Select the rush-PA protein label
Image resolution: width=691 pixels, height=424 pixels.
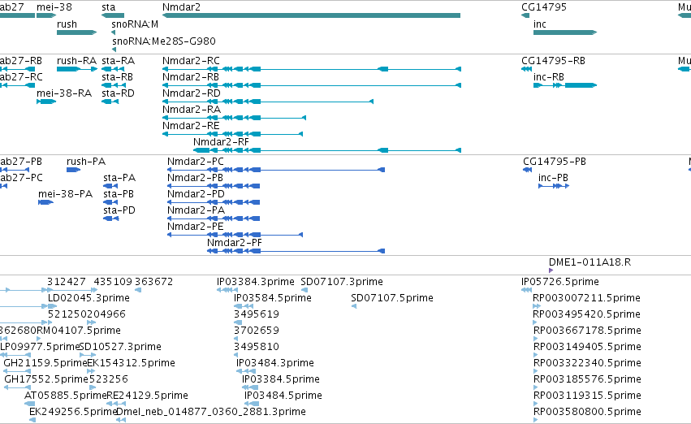pos(86,162)
